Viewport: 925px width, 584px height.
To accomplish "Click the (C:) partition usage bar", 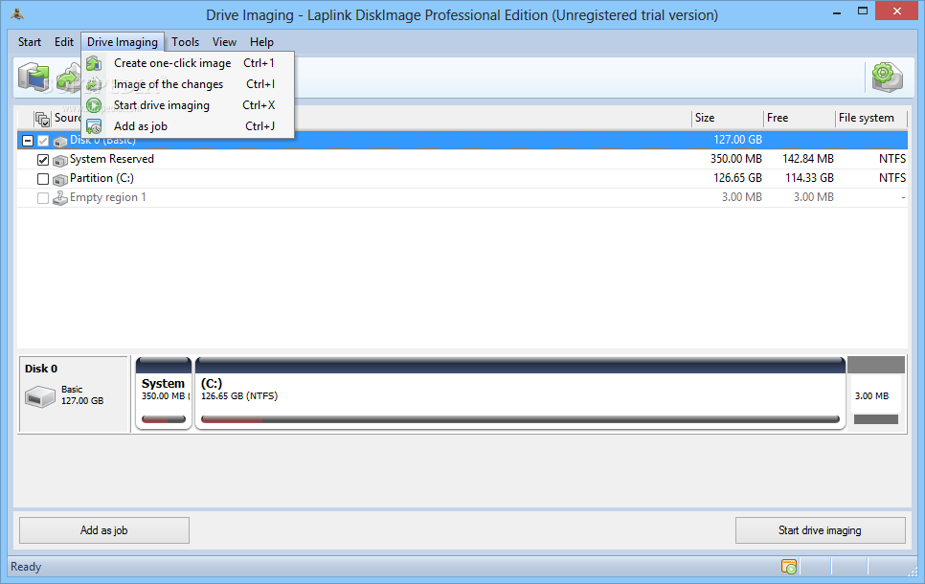I will point(520,419).
